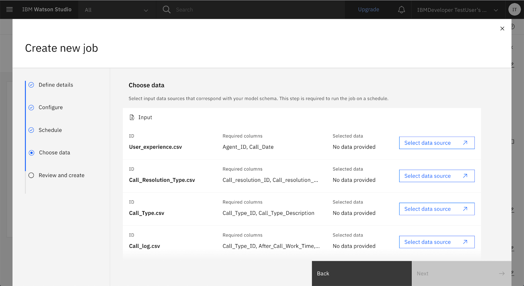The image size is (524, 286).
Task: Go to the Define details step
Action: pos(56,85)
